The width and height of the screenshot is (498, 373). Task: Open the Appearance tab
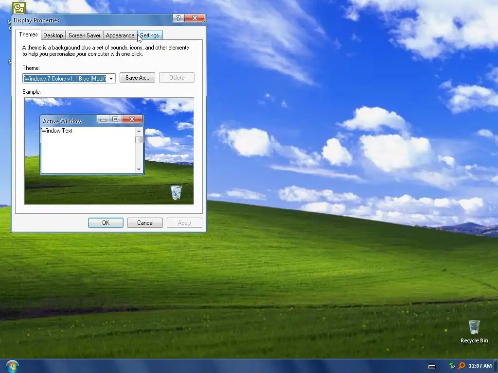[120, 35]
